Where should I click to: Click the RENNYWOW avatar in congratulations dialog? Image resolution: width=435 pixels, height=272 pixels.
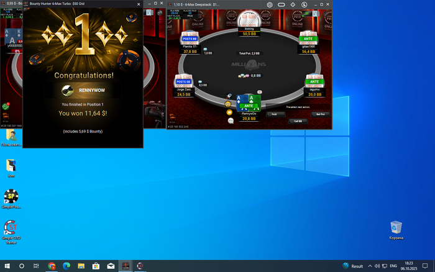click(x=67, y=91)
